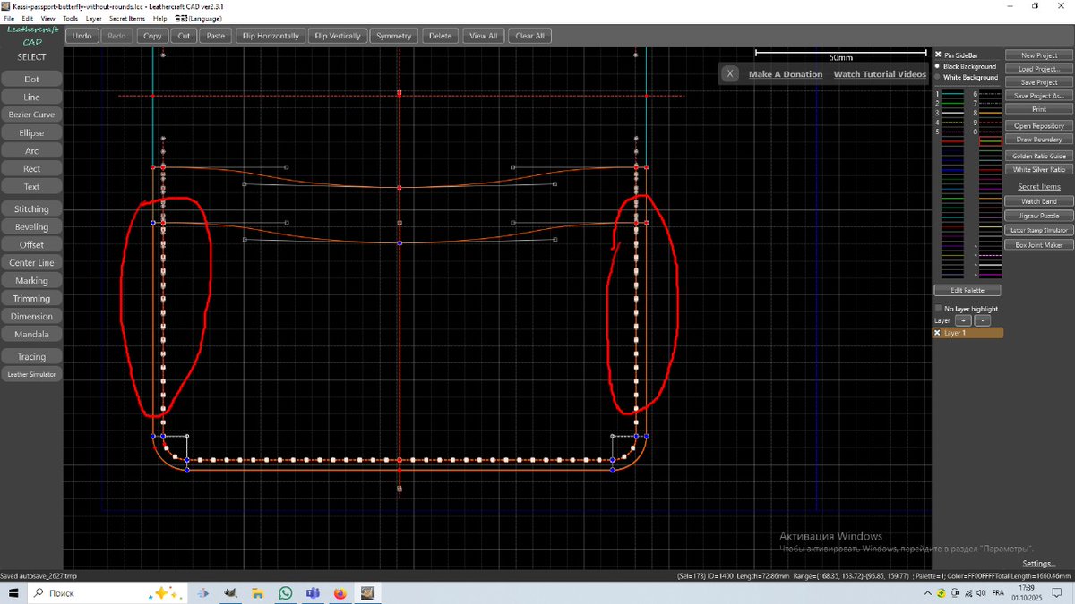Open the Secret Items menu

pyautogui.click(x=127, y=18)
